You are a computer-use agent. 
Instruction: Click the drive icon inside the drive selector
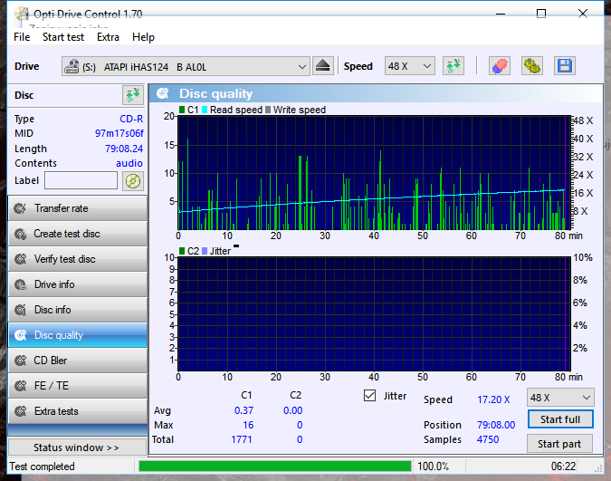point(72,66)
